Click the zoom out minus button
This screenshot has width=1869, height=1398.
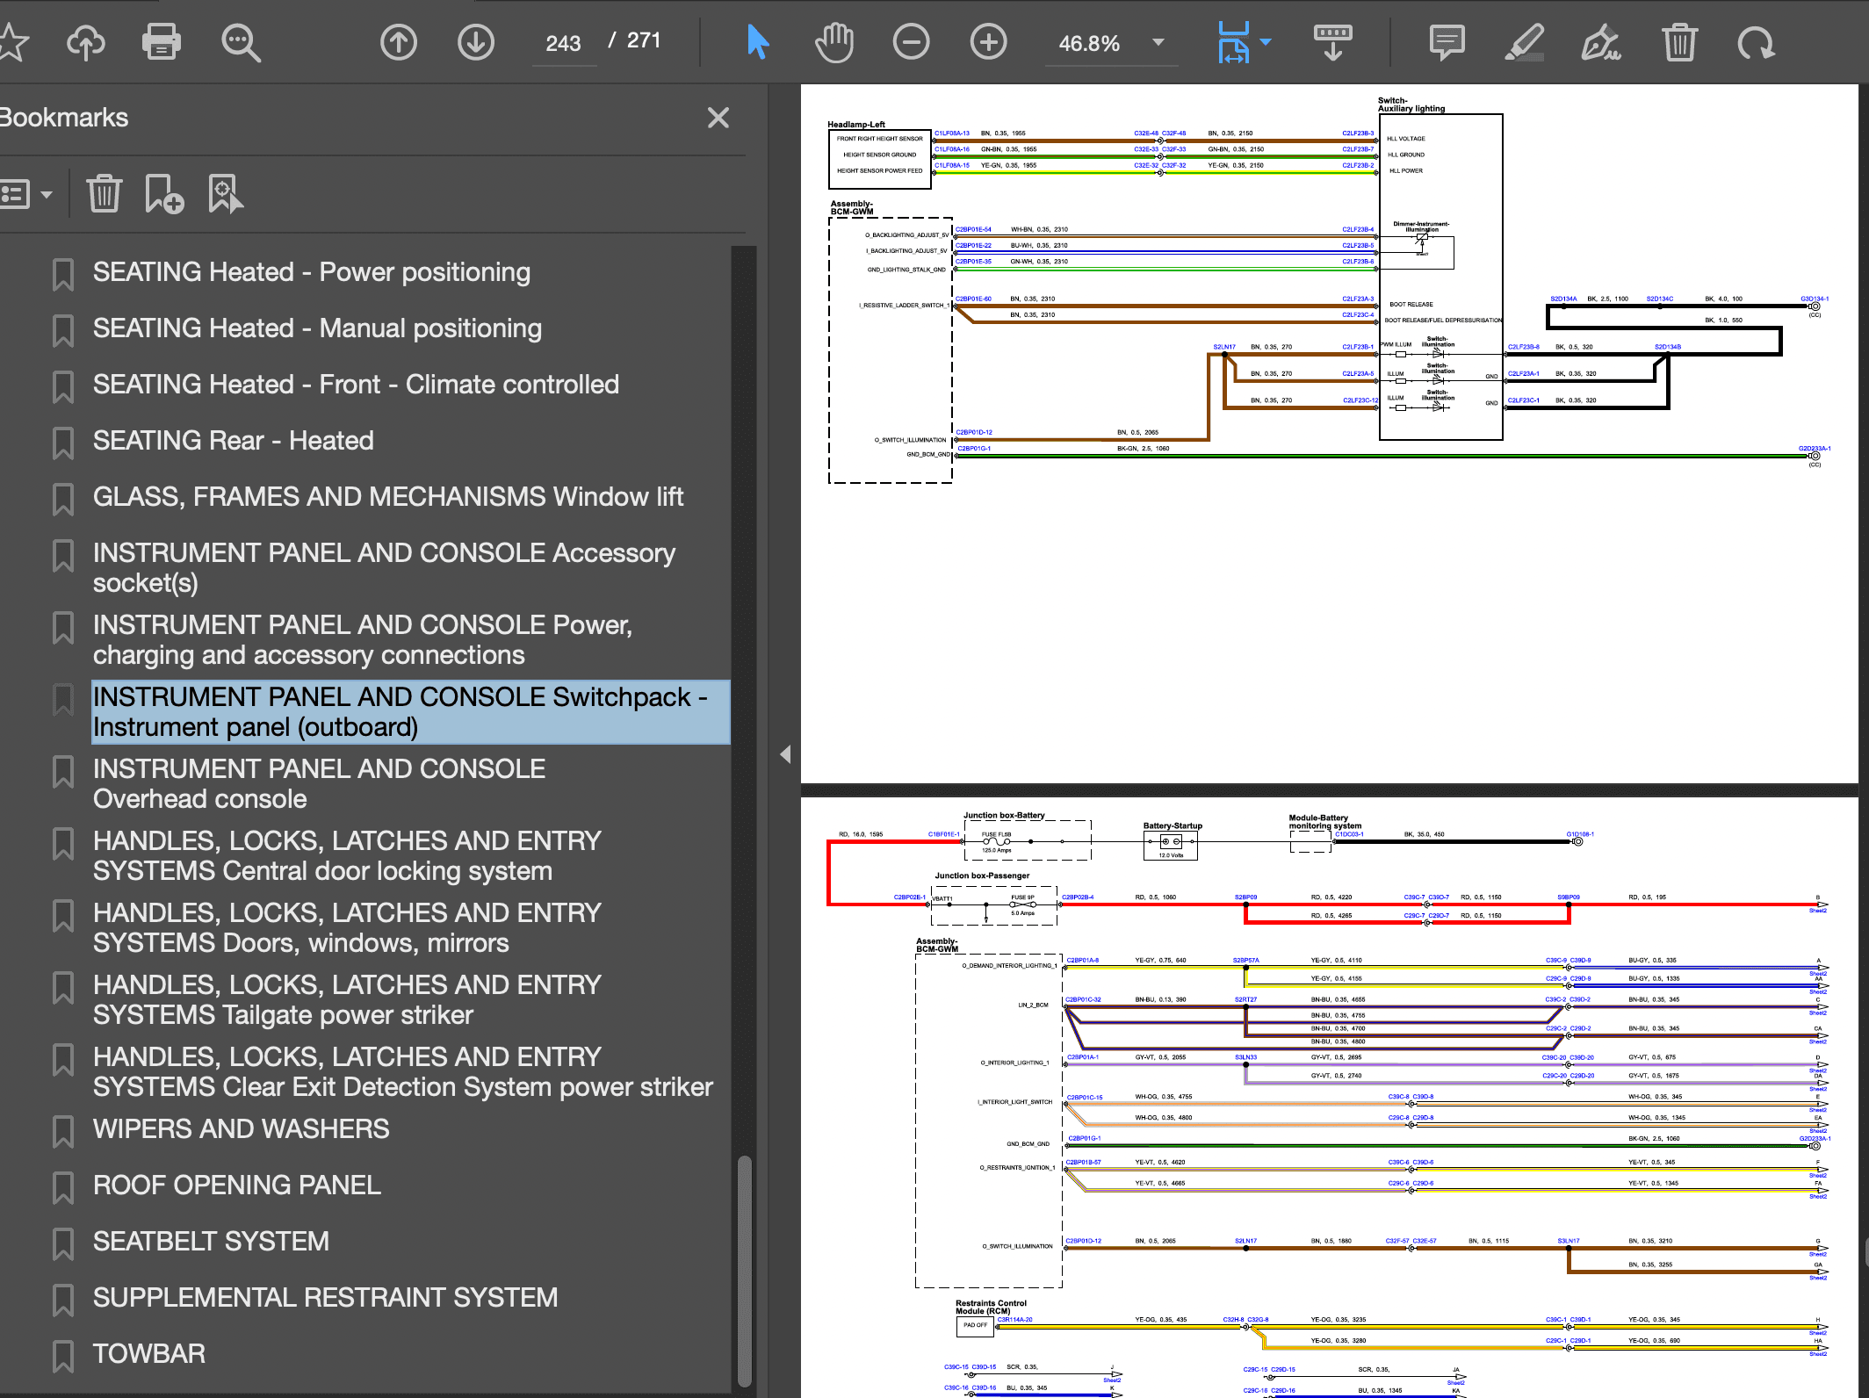point(911,42)
